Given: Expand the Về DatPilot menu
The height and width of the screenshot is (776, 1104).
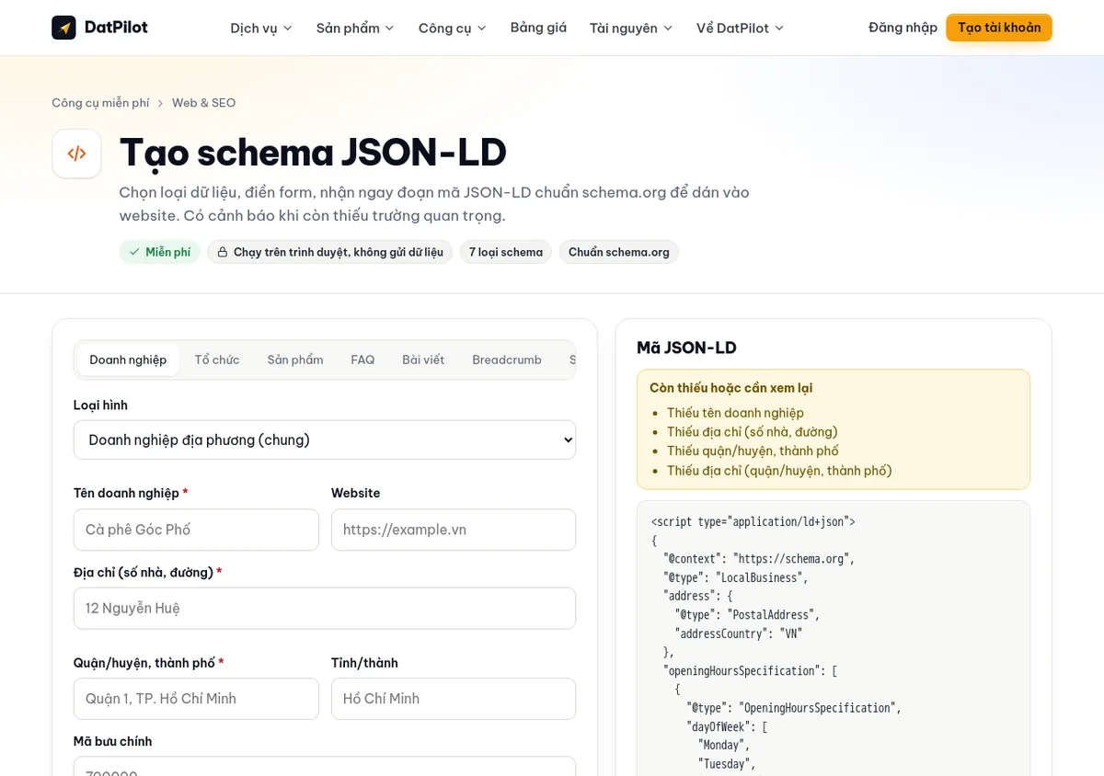Looking at the screenshot, I should 741,28.
